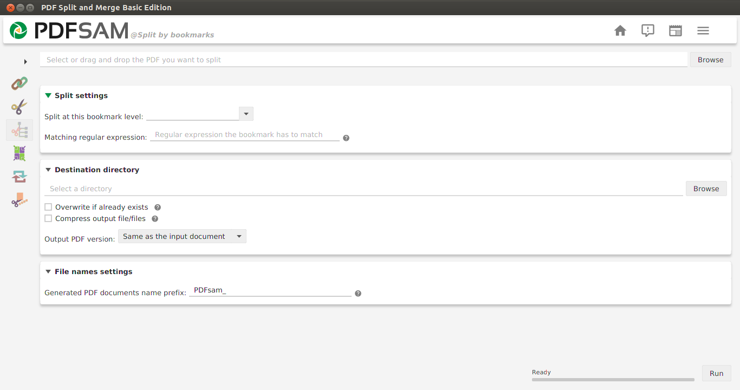Click the progress bar at bottom
740x390 pixels.
click(613, 380)
